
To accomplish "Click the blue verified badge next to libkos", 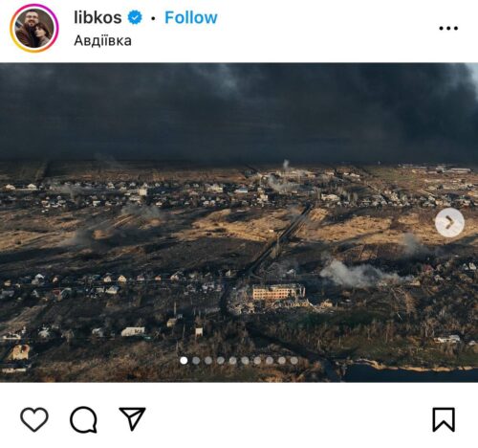I will pos(135,17).
